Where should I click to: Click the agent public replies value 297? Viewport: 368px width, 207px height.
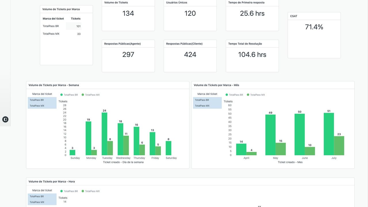(x=128, y=55)
